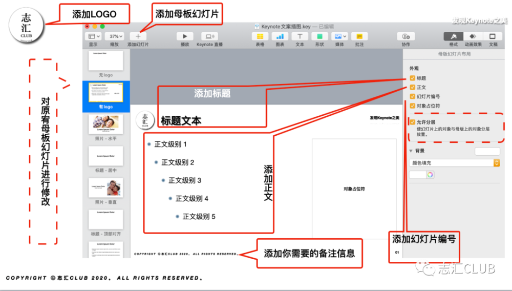Start slideshow with Play button
512x291 pixels.
pyautogui.click(x=185, y=36)
